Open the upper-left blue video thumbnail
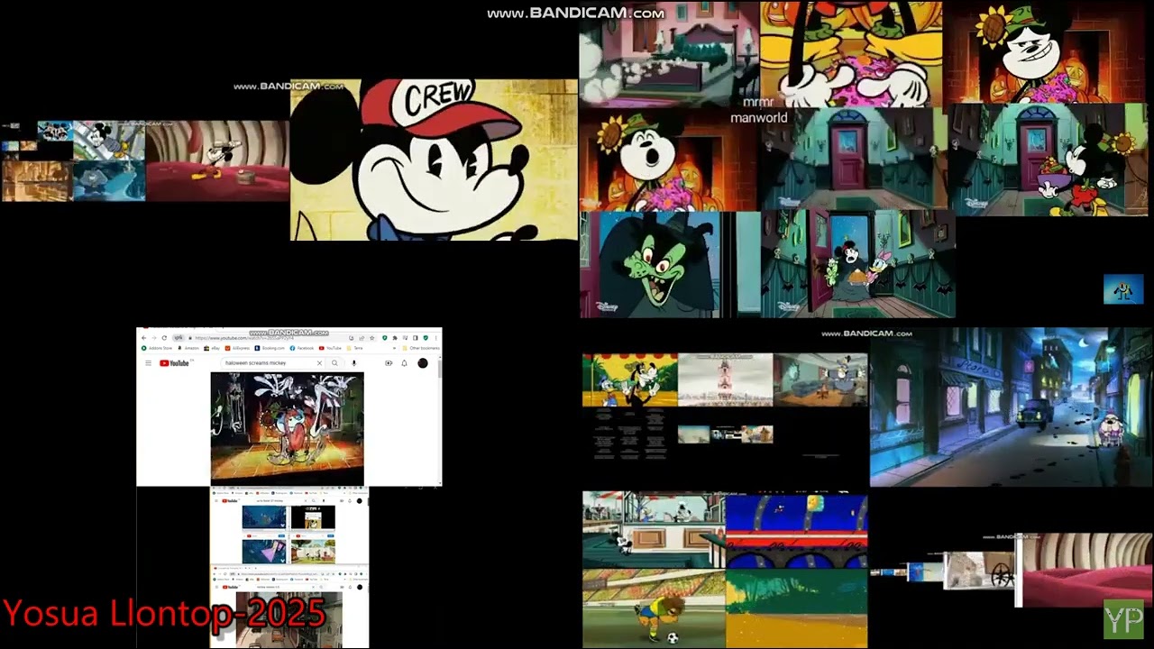The image size is (1154, 649). click(x=264, y=516)
